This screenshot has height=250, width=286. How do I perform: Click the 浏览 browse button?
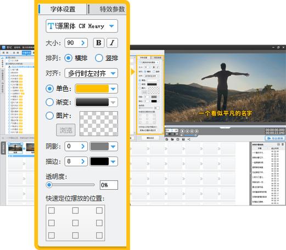point(66,130)
